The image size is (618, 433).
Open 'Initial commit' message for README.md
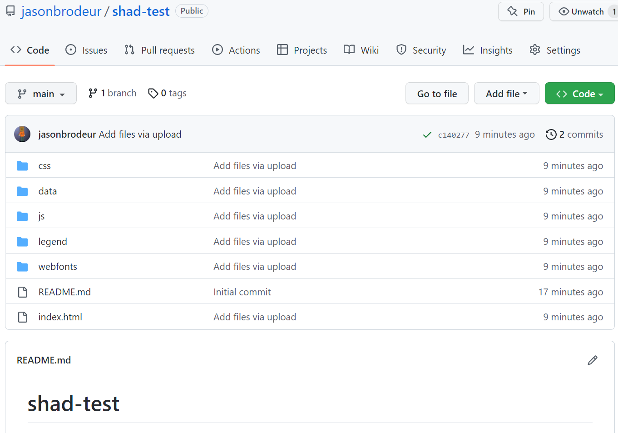[242, 292]
